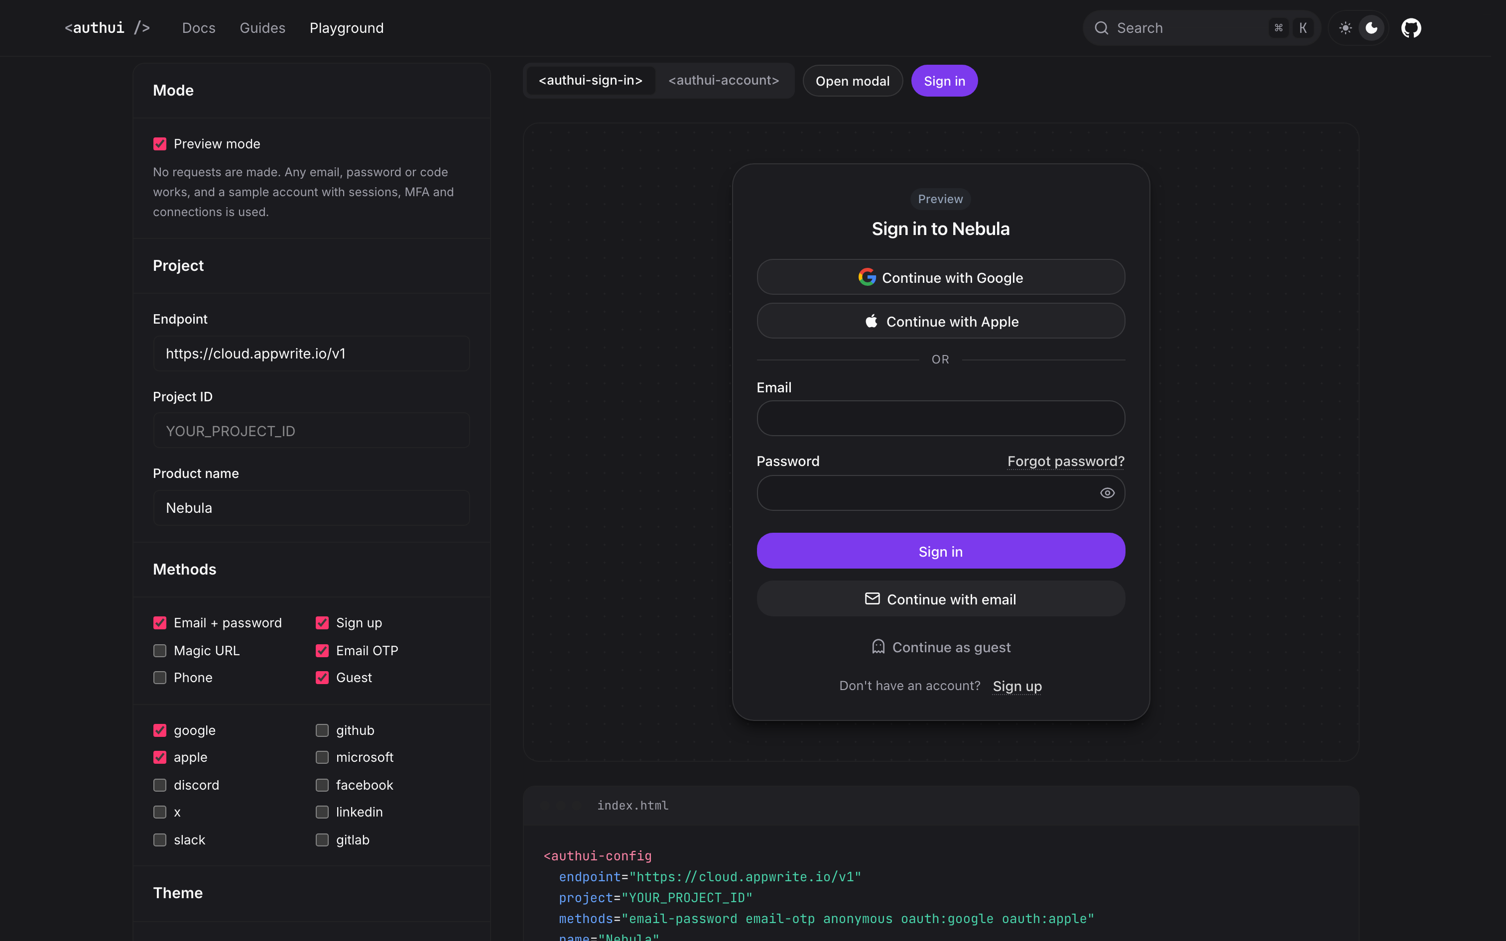The image size is (1506, 941).
Task: Switch to light theme sun icon
Action: pos(1345,28)
